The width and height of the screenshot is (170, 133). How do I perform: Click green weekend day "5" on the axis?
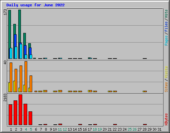click(x=31, y=129)
